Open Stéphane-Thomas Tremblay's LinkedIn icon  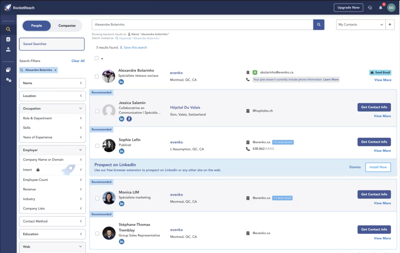[x=122, y=241]
